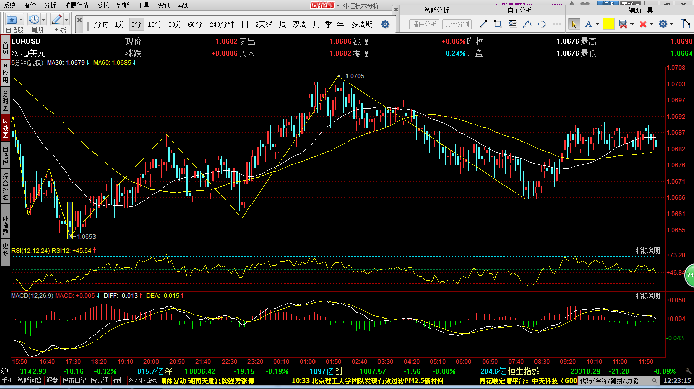This screenshot has width=694, height=389.
Task: Open the 上证指数 sidebar tab
Action: pyautogui.click(x=5, y=222)
